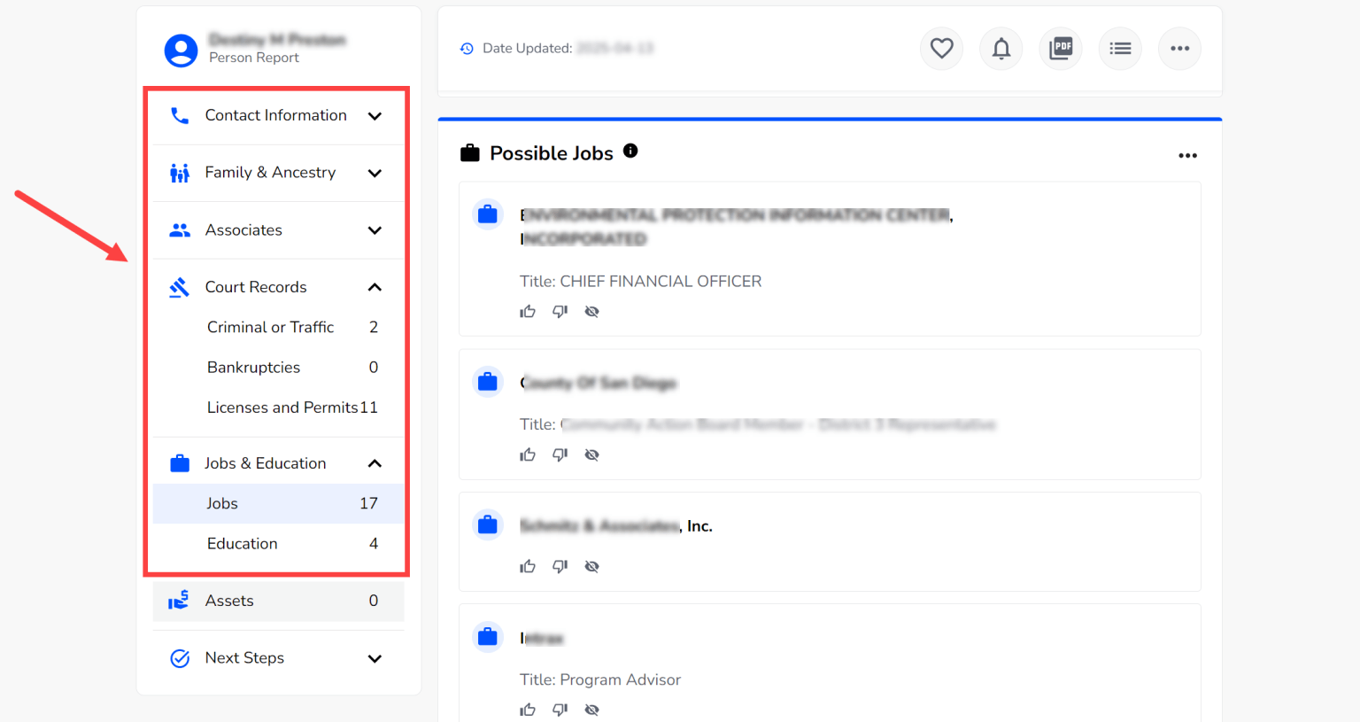Open Possible Jobs section three-dot menu

(x=1187, y=155)
